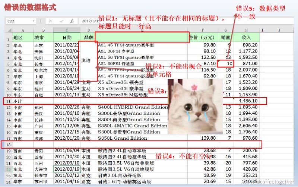Select column J header

click(x=279, y=30)
